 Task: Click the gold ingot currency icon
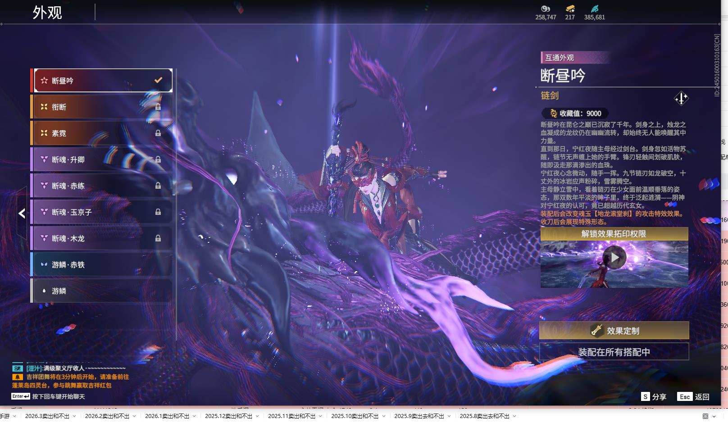coord(570,9)
